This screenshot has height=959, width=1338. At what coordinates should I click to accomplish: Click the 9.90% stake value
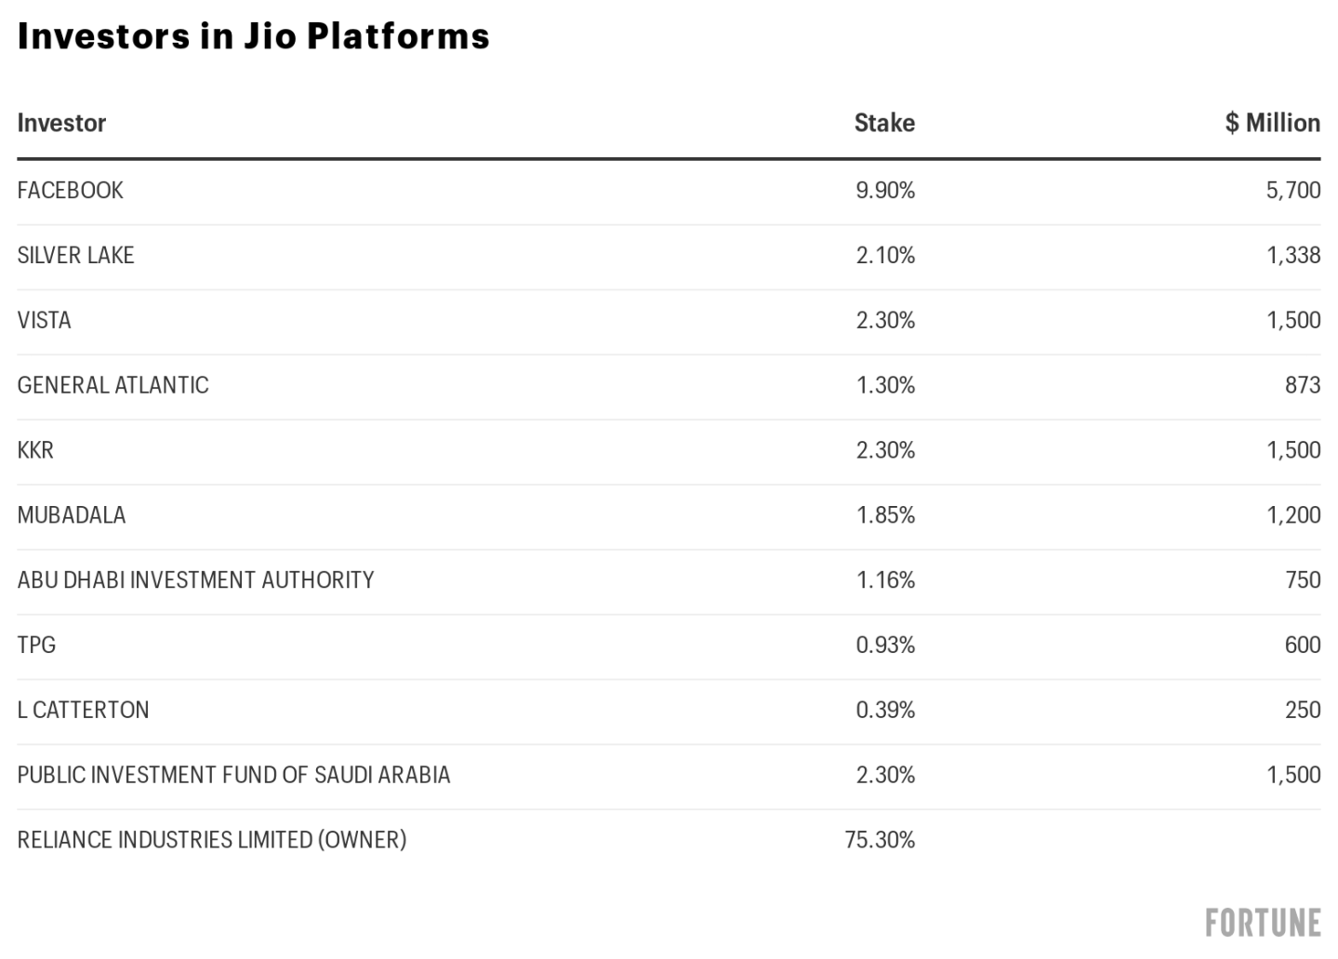[885, 190]
